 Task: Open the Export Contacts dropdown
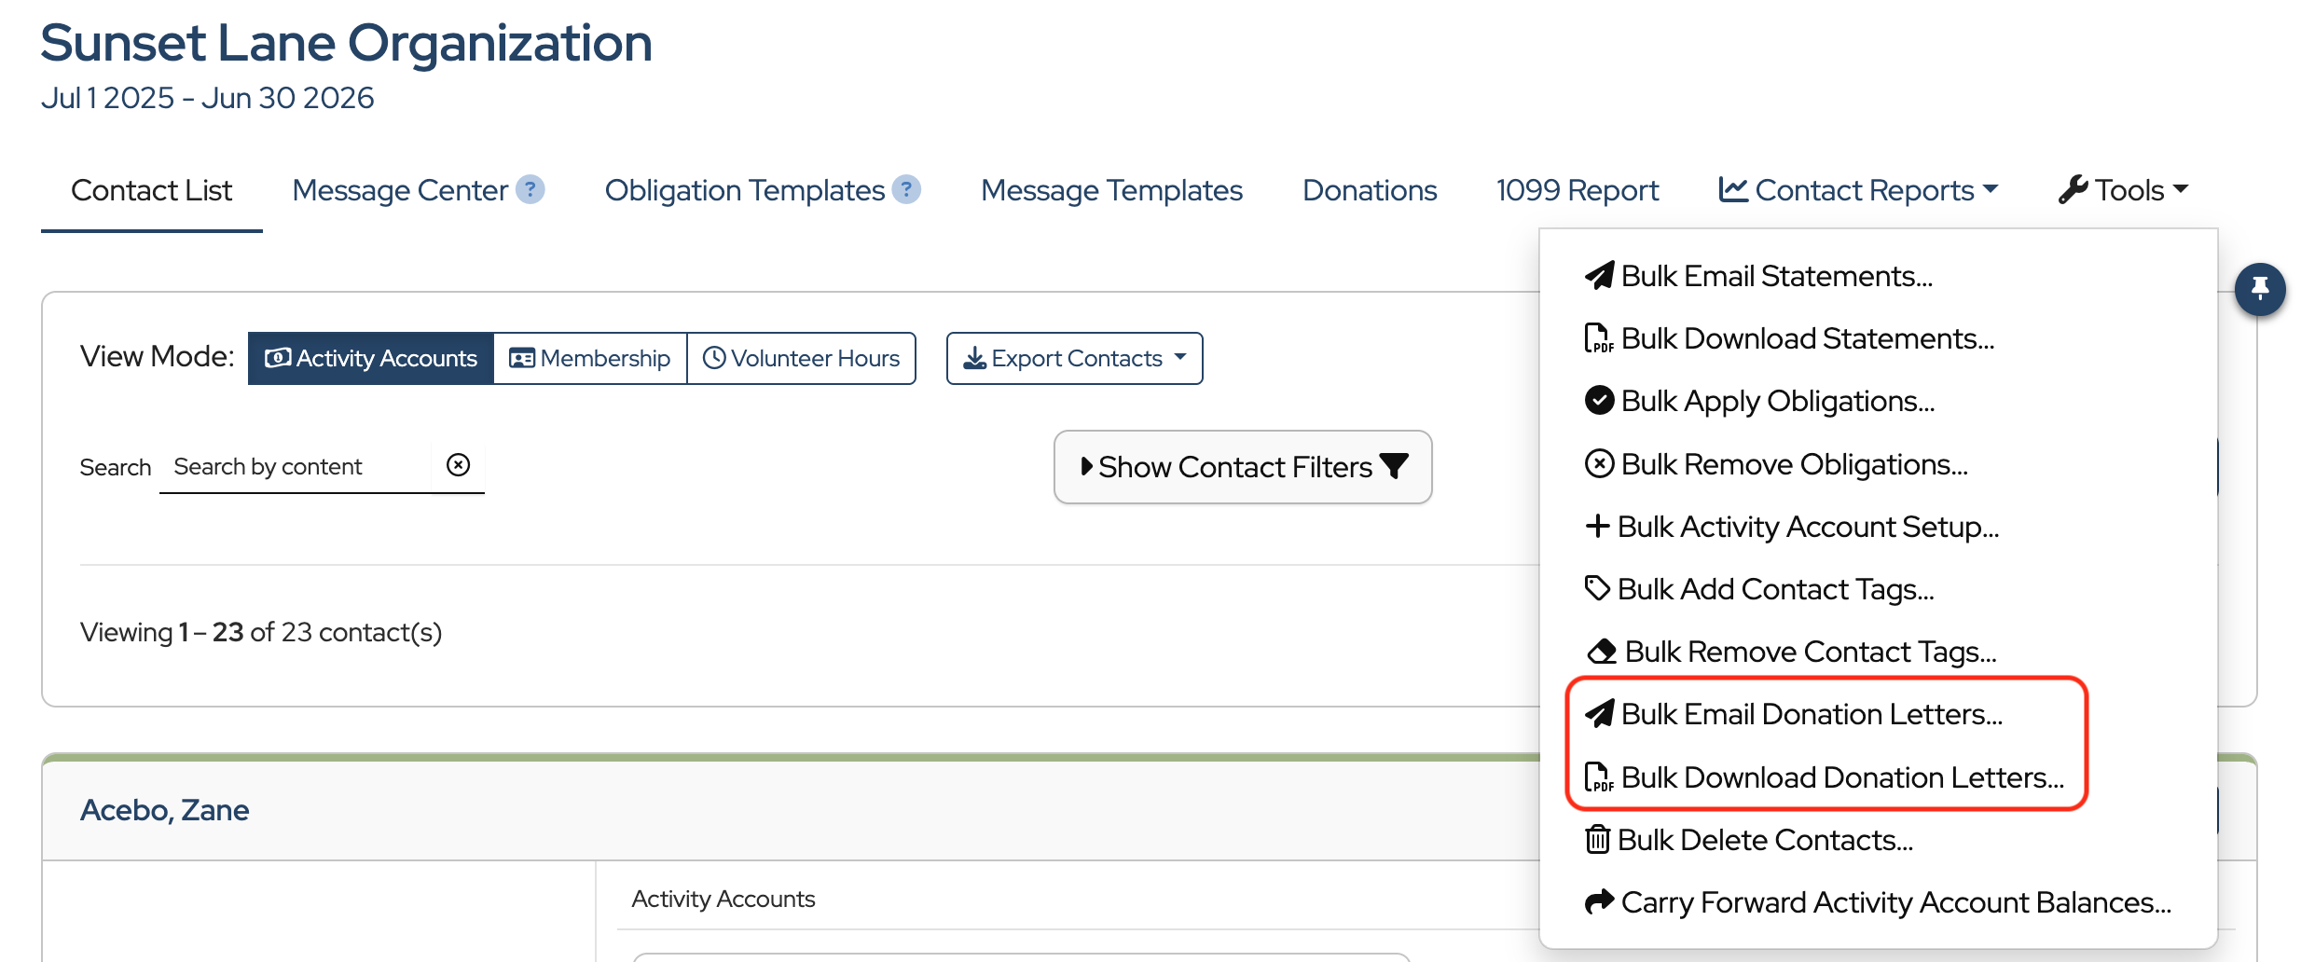(1074, 358)
